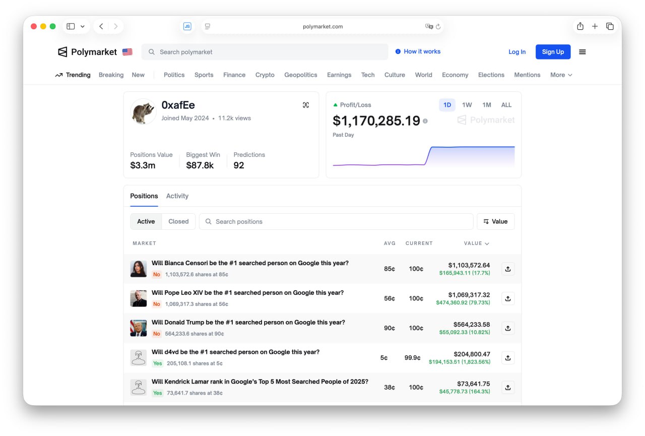Image resolution: width=645 pixels, height=436 pixels.
Task: Open the profile QR scan icon
Action: point(306,105)
